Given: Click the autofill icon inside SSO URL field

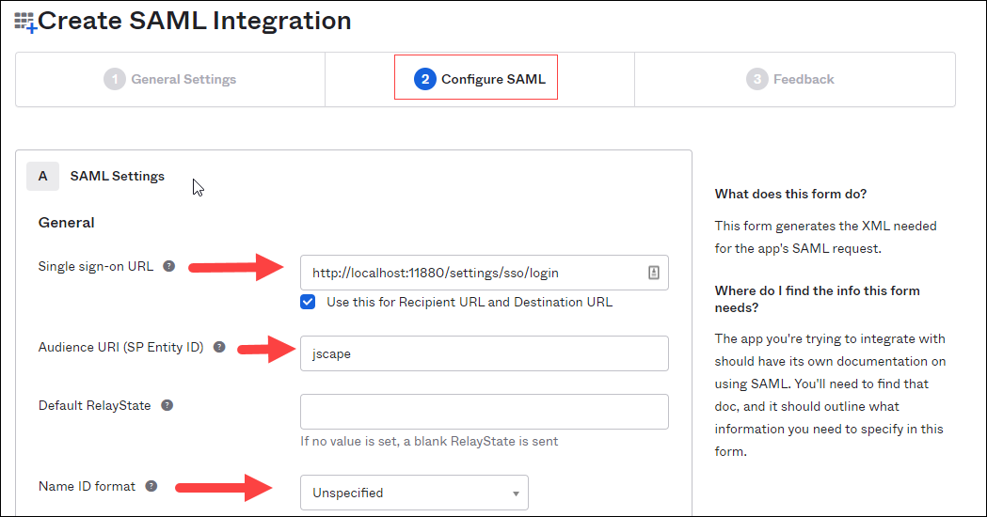Looking at the screenshot, I should pyautogui.click(x=653, y=273).
